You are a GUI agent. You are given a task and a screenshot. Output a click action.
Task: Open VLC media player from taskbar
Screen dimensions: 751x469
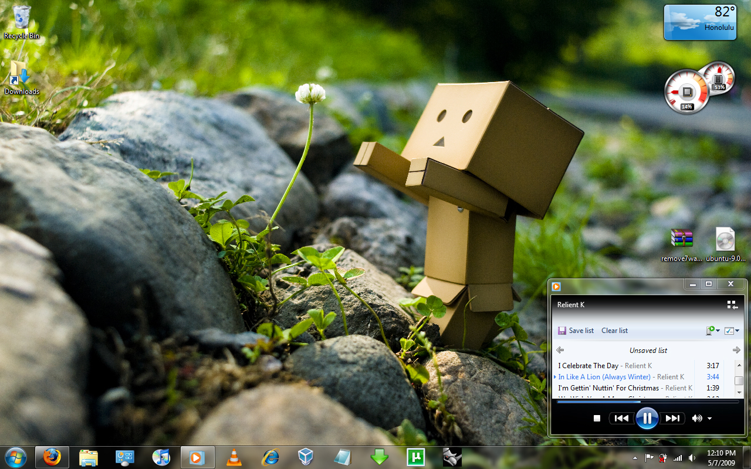pos(234,457)
